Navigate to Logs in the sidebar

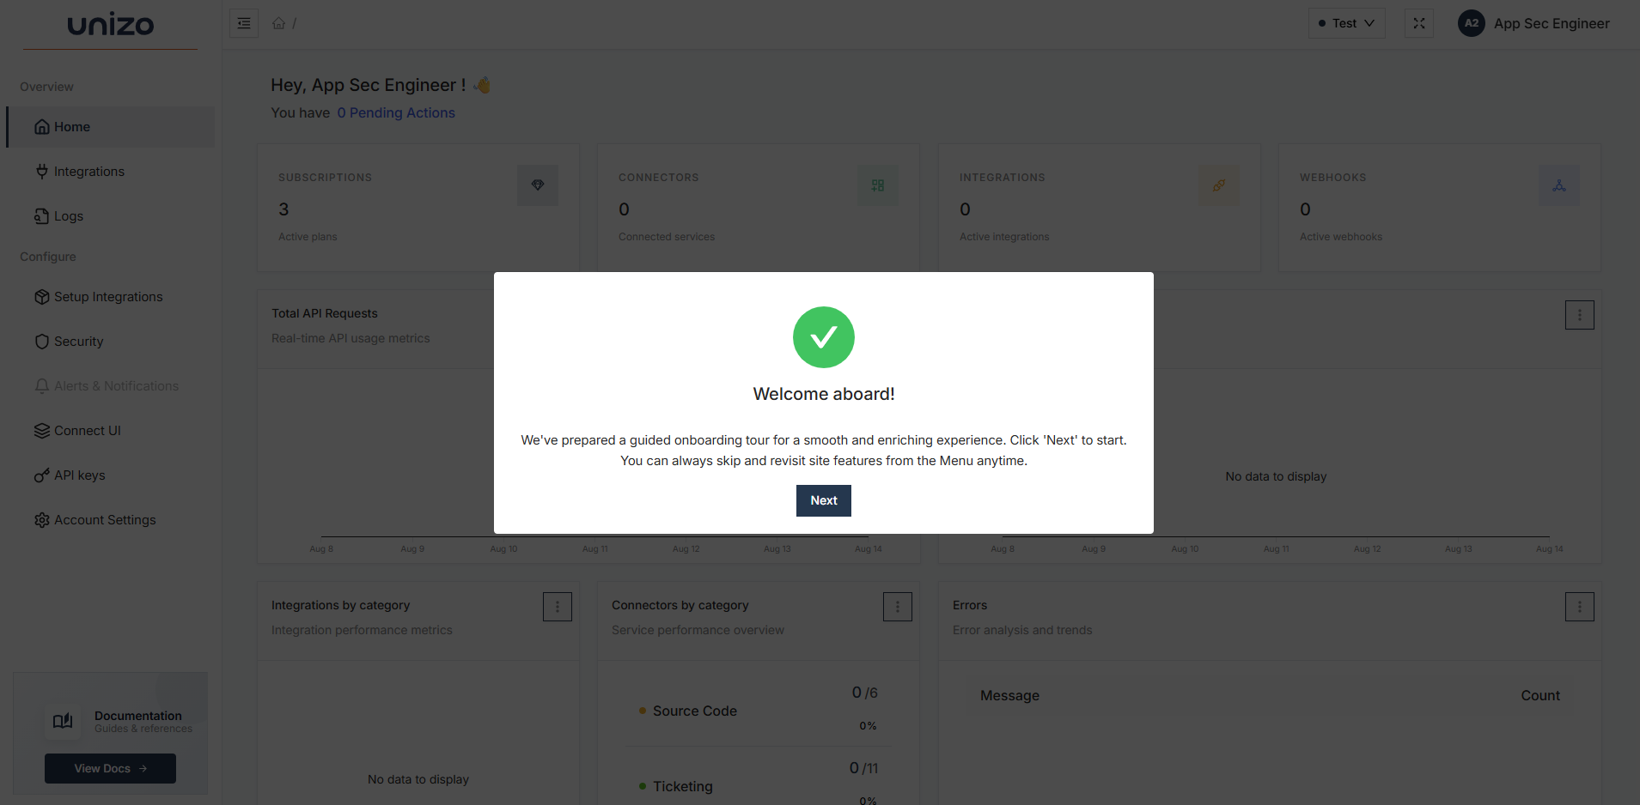click(x=68, y=215)
